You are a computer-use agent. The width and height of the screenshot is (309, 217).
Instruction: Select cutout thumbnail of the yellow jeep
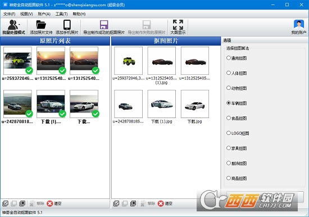(128, 61)
